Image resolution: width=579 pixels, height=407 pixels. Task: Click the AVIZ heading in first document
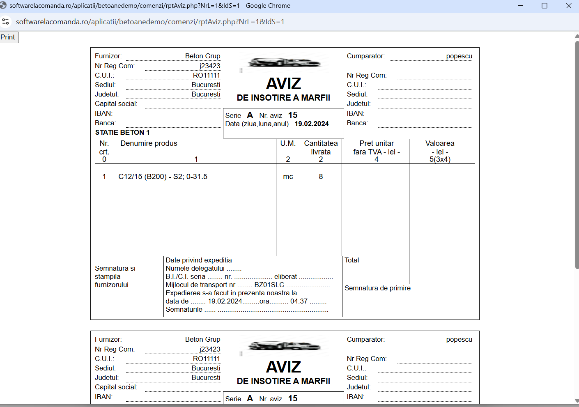click(x=284, y=84)
